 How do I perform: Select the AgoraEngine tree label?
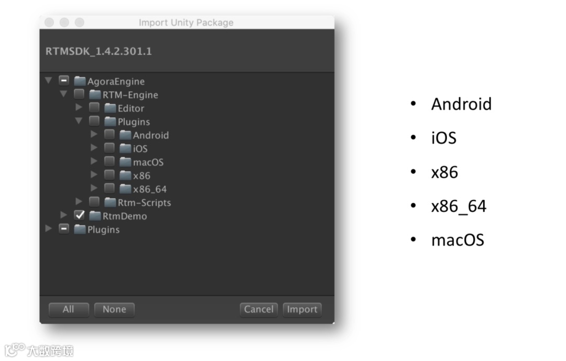116,82
